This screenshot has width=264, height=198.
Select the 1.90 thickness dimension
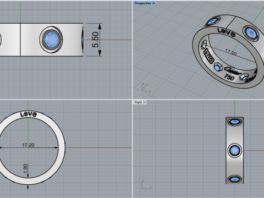pos(25,169)
